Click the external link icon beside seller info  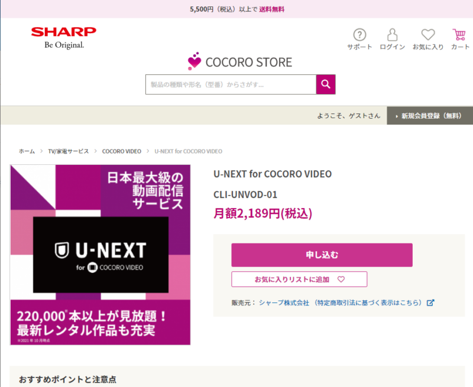(x=430, y=303)
